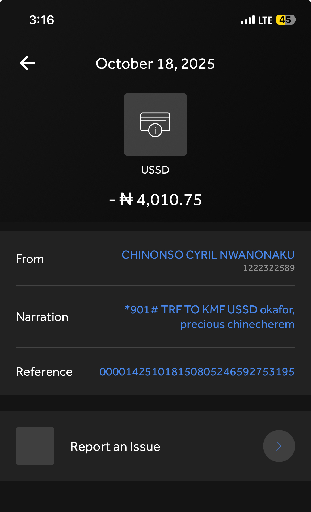
Task: Tap the USSD card info icon
Action: point(155,124)
